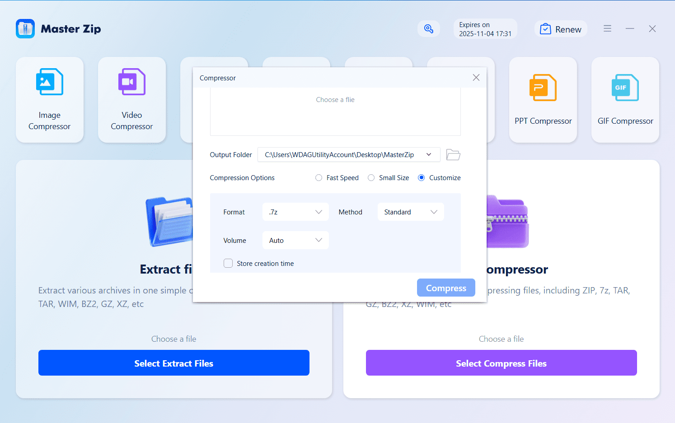The width and height of the screenshot is (675, 423).
Task: Open the GIF Compressor tool
Action: point(625,100)
